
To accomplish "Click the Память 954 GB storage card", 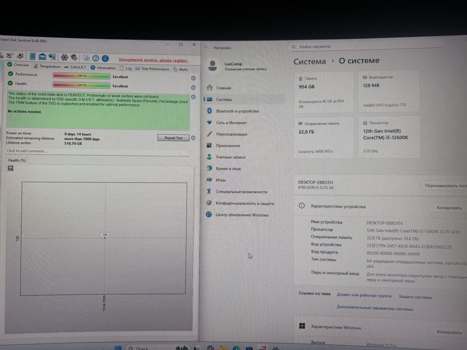I will tap(324, 92).
